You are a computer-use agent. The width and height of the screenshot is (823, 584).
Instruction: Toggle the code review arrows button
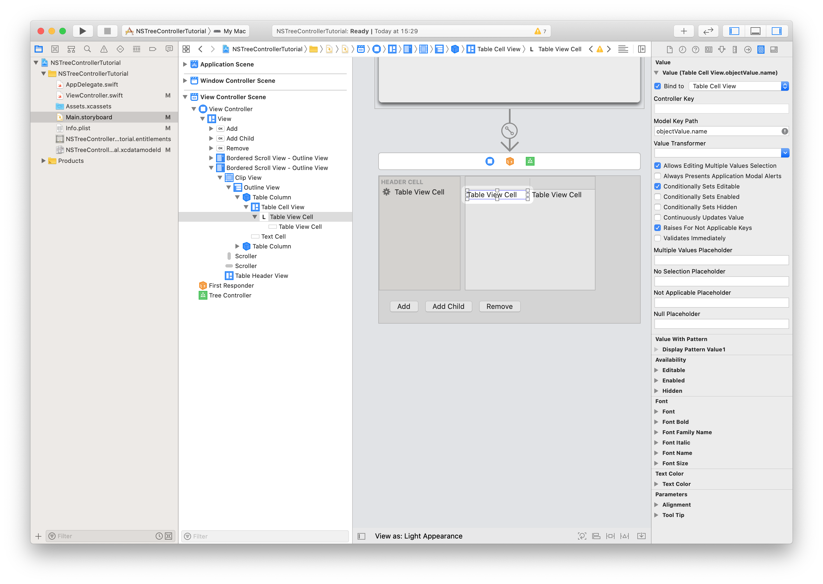708,31
